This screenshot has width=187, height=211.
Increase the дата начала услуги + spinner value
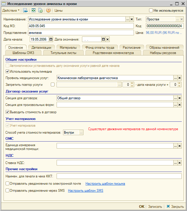[180, 83]
